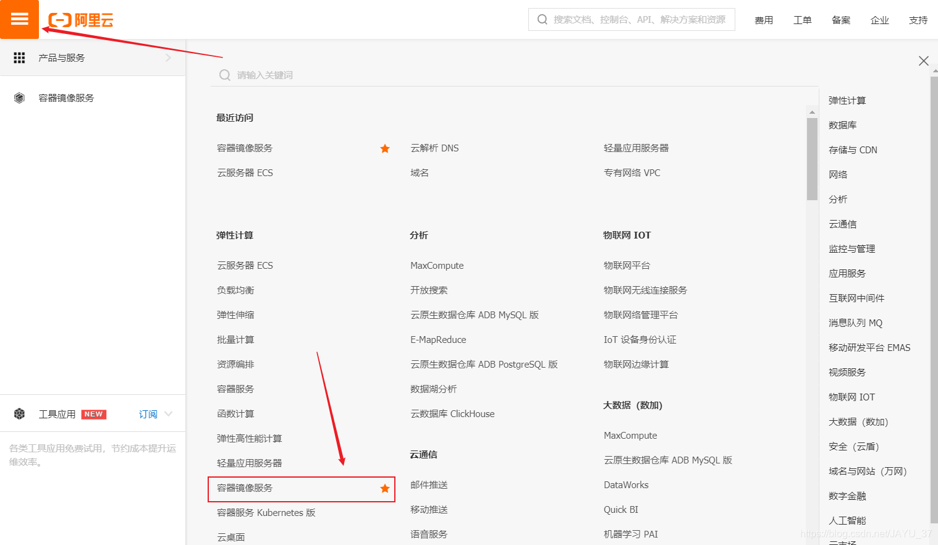Open 批量计算
Viewport: 938px width, 545px height.
click(x=235, y=340)
